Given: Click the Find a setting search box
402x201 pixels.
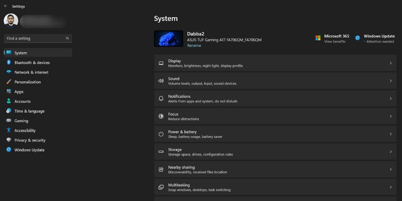Looking at the screenshot, I should [38, 38].
